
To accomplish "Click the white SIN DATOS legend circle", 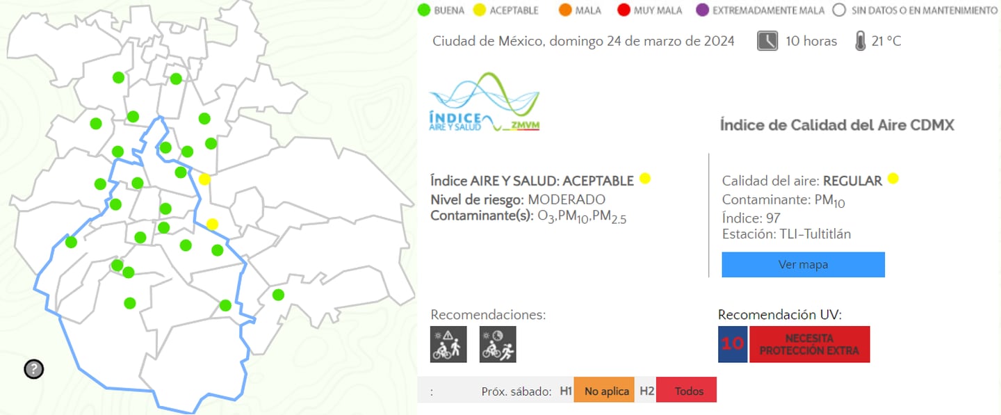I will (x=839, y=10).
